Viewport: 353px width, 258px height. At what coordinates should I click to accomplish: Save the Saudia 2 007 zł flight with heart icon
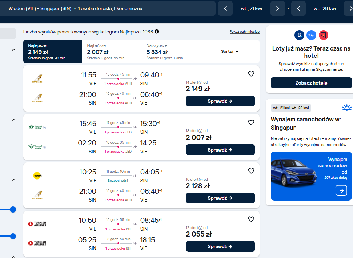(251, 122)
